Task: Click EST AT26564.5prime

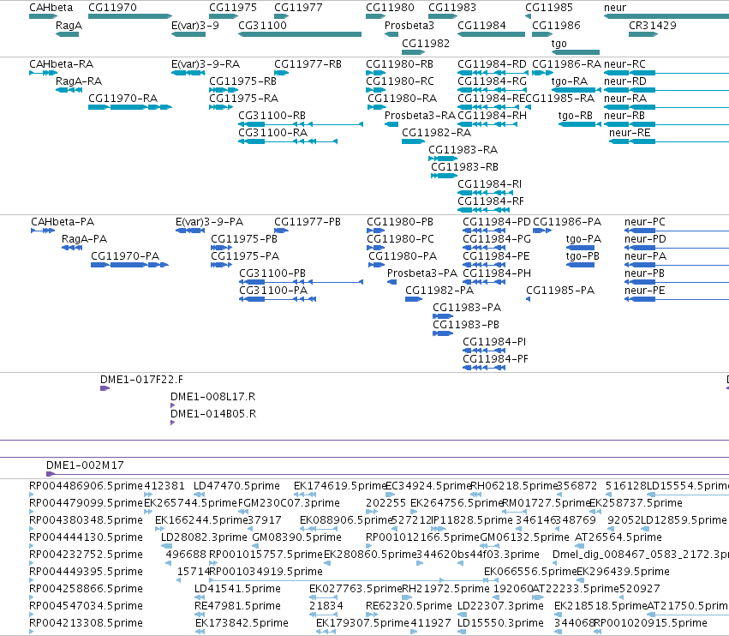Action: [618, 537]
